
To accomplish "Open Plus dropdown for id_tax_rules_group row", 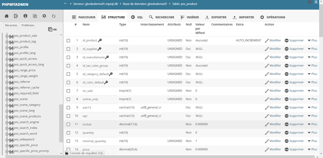I will click(312, 66).
